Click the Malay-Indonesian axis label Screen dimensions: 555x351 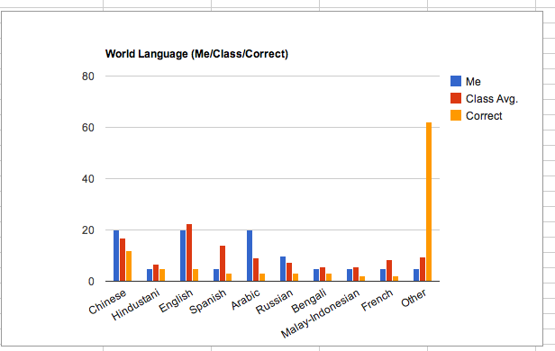(321, 313)
